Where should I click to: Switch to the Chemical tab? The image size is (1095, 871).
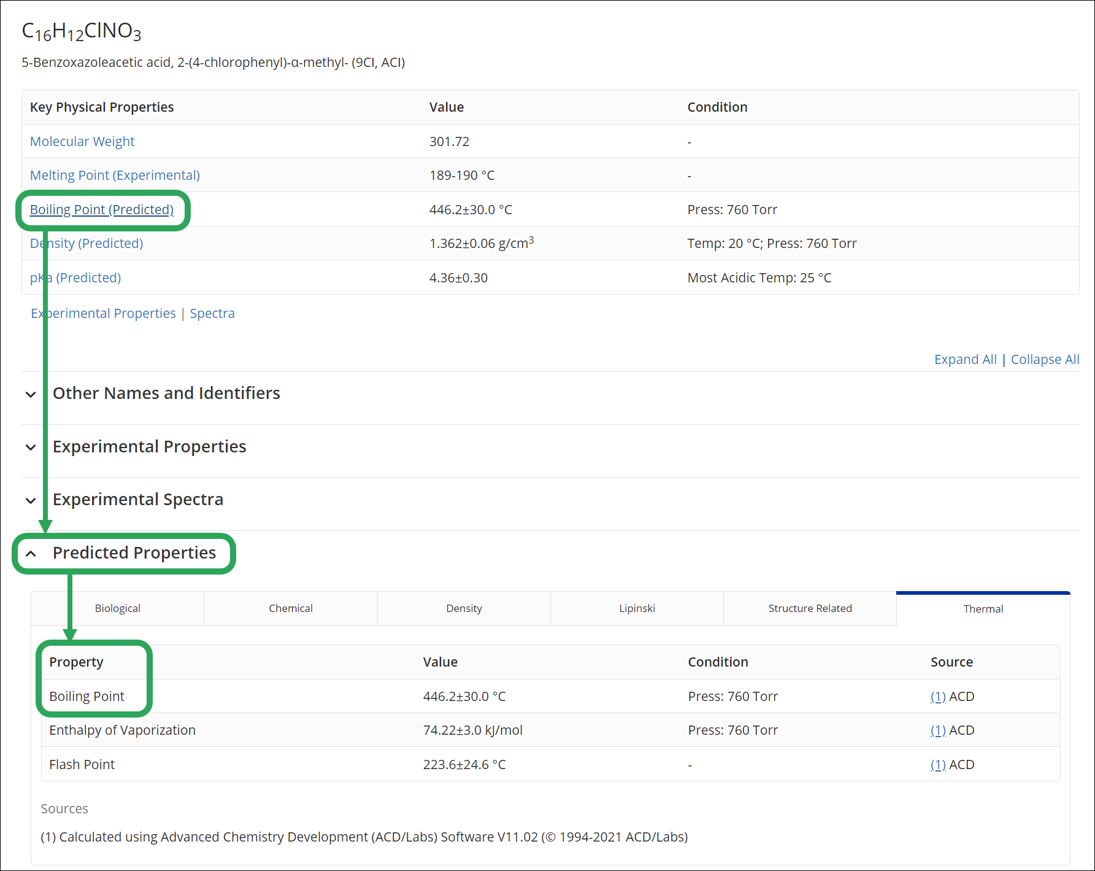(x=291, y=608)
